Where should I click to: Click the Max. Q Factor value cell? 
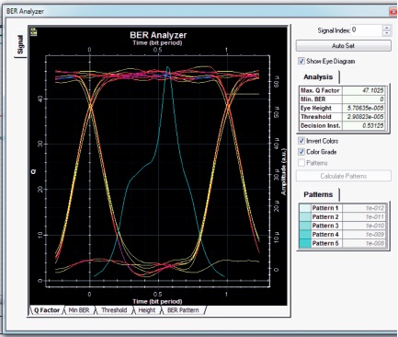point(363,90)
